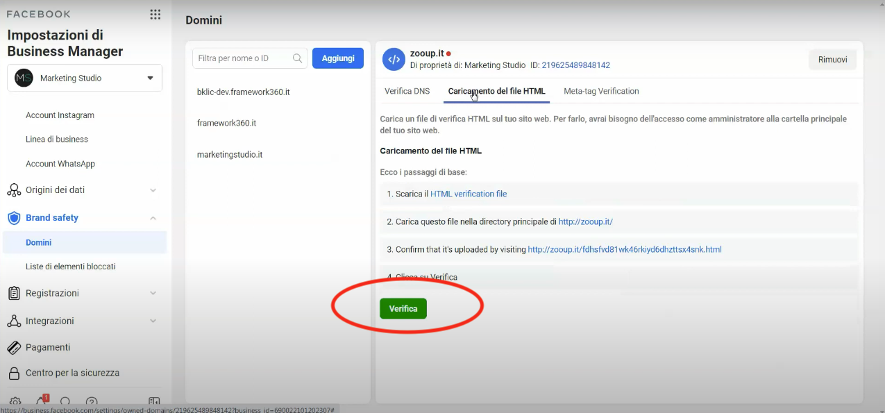Open the apps grid icon
The width and height of the screenshot is (885, 413).
155,14
